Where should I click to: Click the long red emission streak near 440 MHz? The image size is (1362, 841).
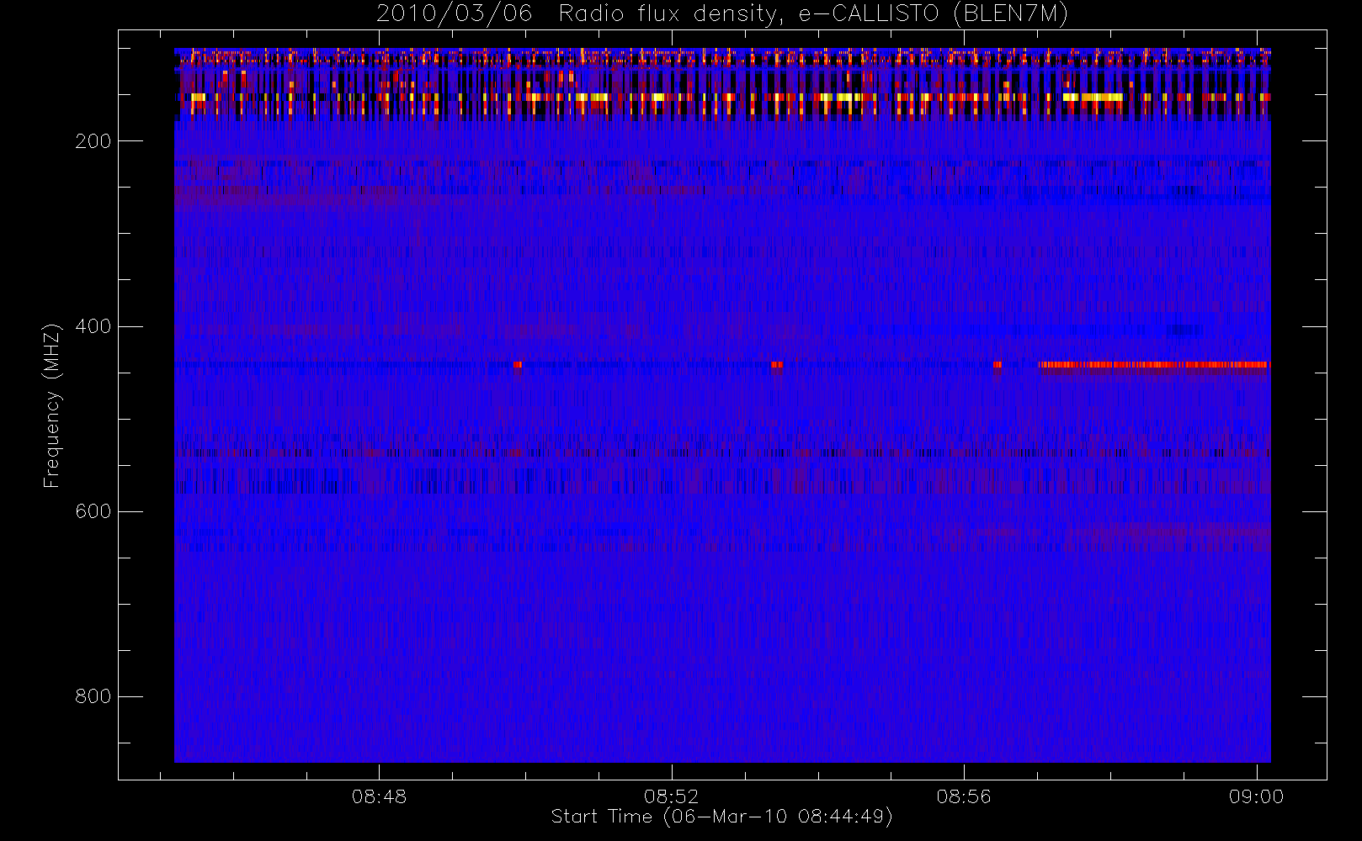click(x=1154, y=365)
